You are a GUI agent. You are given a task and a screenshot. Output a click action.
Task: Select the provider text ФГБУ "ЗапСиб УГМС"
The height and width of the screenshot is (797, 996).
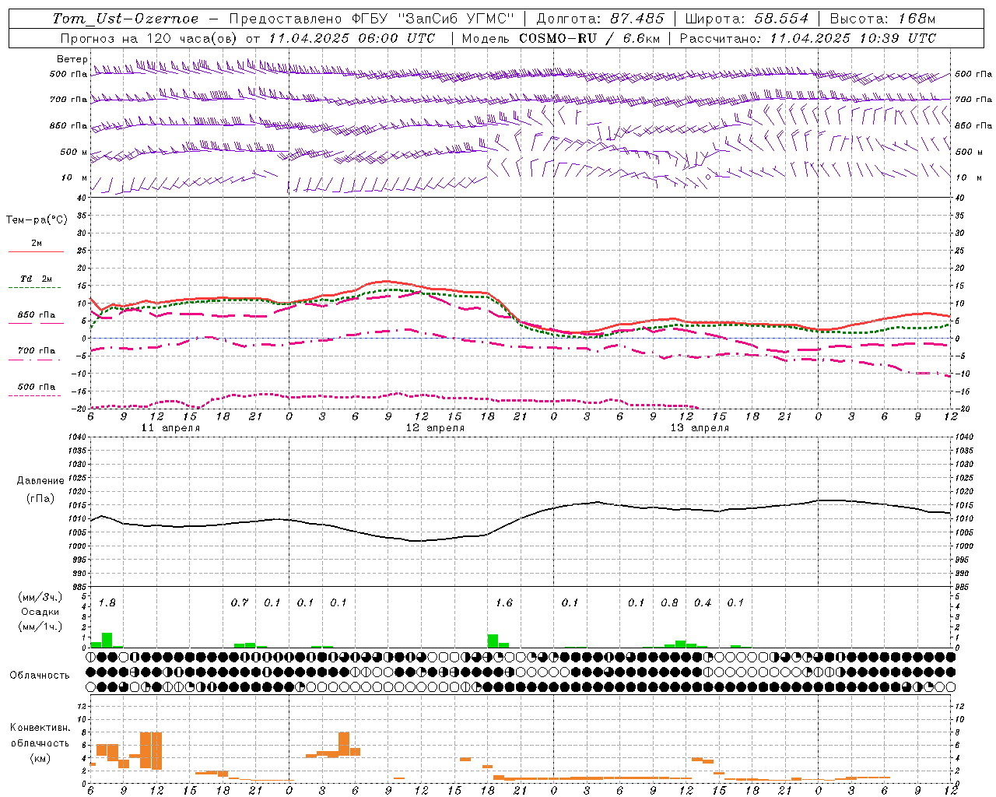(434, 19)
